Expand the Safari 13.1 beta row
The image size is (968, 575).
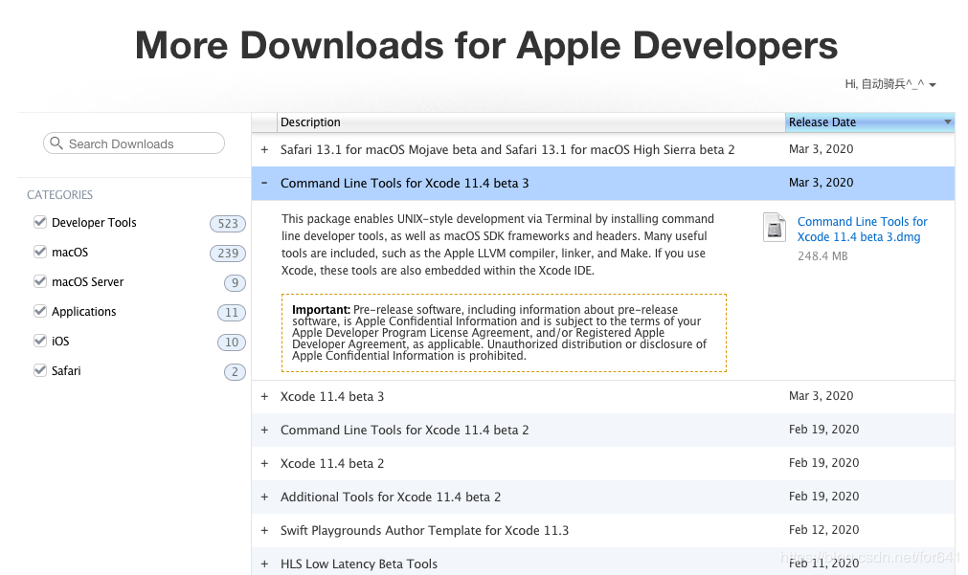pyautogui.click(x=264, y=150)
